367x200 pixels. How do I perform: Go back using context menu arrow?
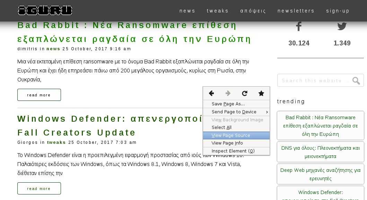(211, 94)
